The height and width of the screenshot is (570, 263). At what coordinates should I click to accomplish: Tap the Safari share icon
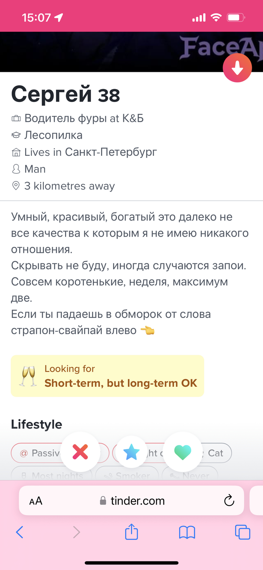[131, 532]
